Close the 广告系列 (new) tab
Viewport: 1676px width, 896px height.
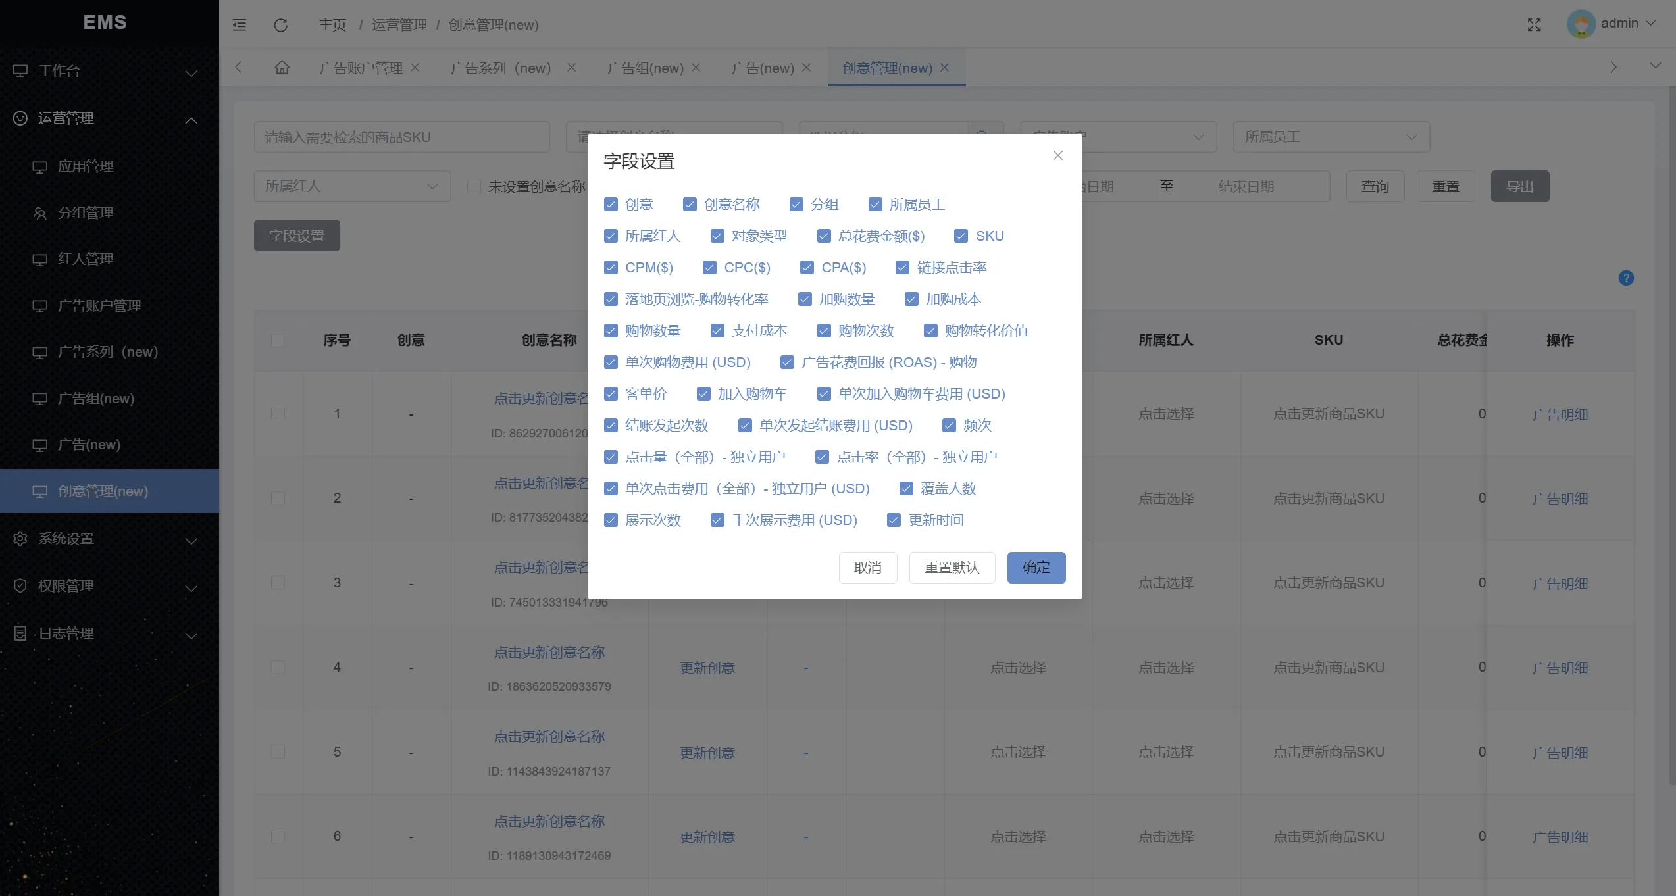coord(571,68)
